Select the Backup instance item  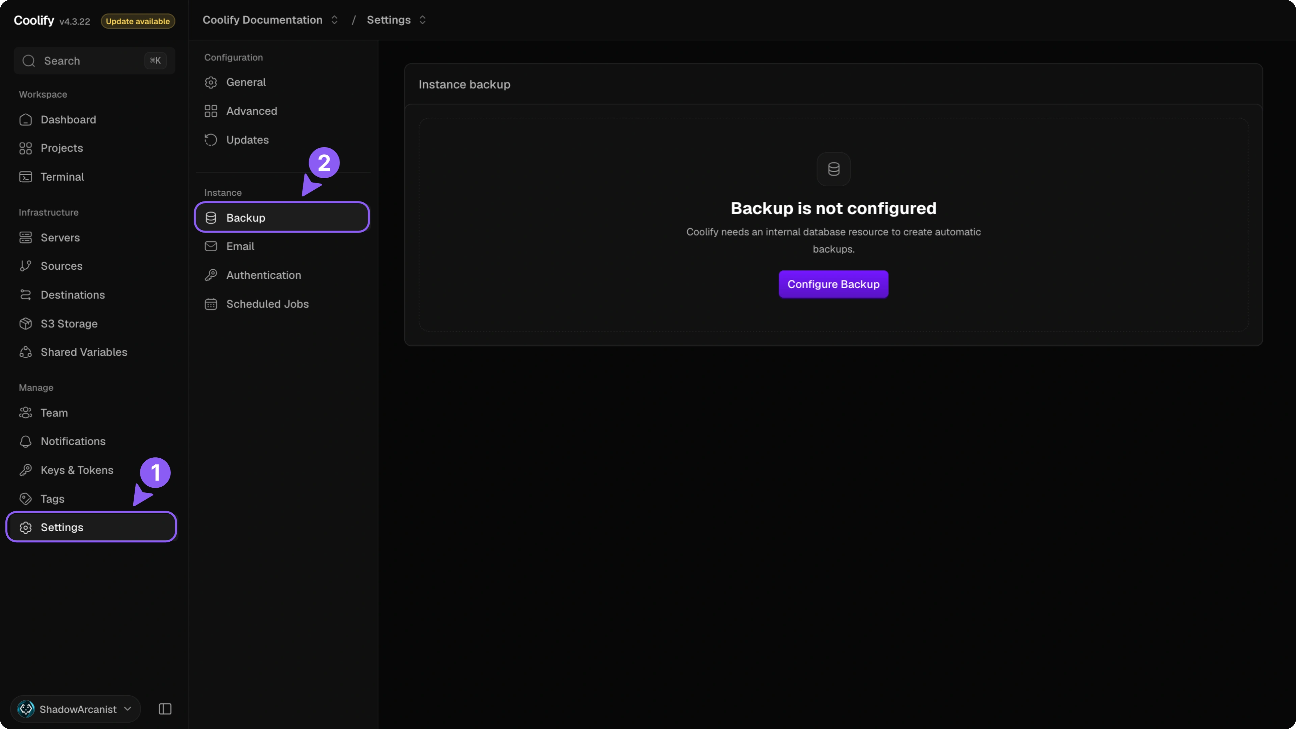[282, 217]
